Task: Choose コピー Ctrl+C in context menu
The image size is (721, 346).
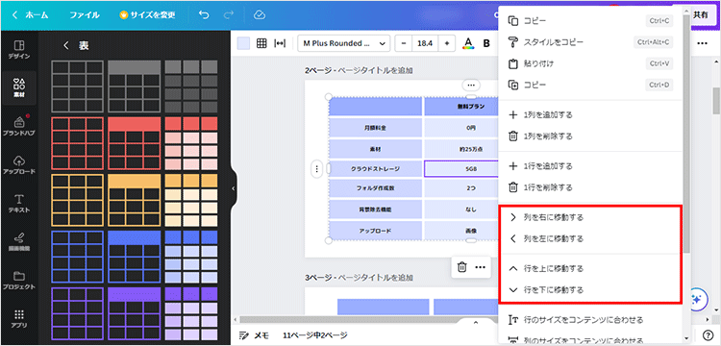Action: tap(590, 21)
